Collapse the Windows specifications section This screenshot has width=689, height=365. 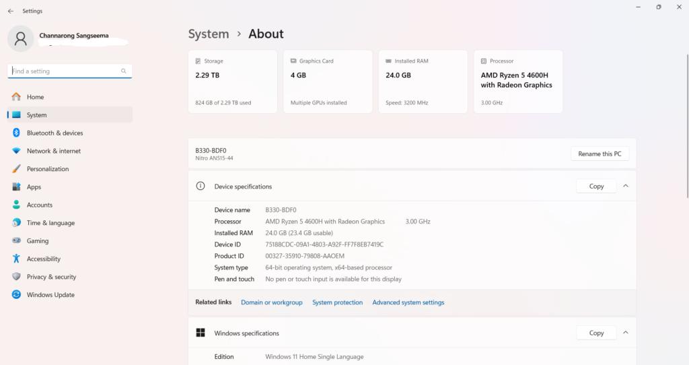tap(626, 333)
